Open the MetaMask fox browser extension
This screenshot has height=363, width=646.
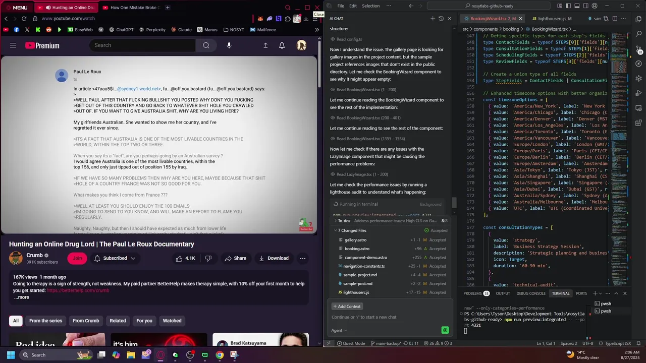coord(260,19)
